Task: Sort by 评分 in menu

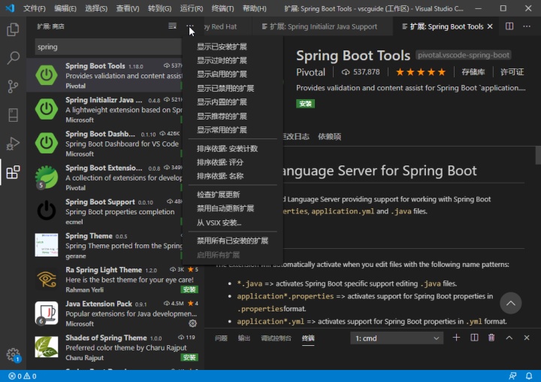Action: 219,162
